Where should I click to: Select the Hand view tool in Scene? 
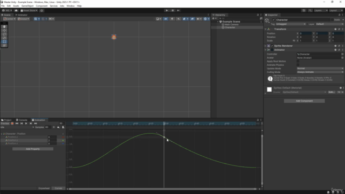pos(4,26)
